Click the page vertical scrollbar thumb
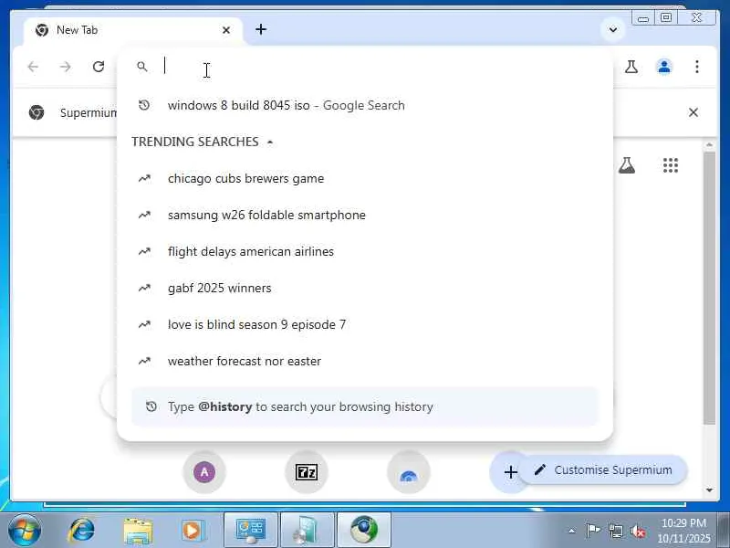730x548 pixels. point(709,288)
